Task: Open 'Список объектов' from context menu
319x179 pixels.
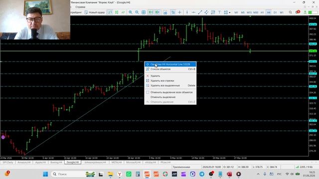Action: [170, 69]
